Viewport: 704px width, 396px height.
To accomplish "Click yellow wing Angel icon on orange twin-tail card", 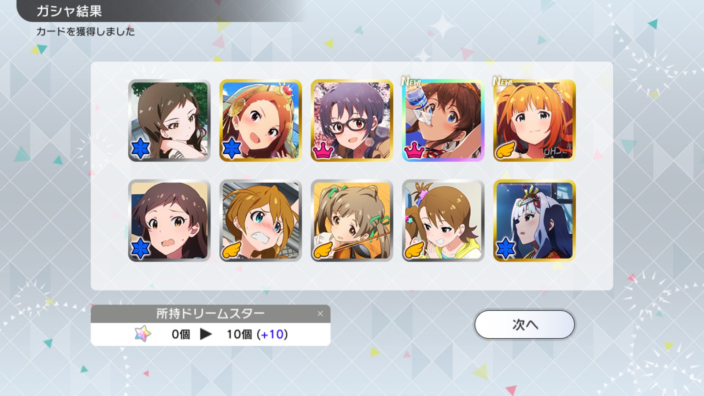I will (505, 150).
